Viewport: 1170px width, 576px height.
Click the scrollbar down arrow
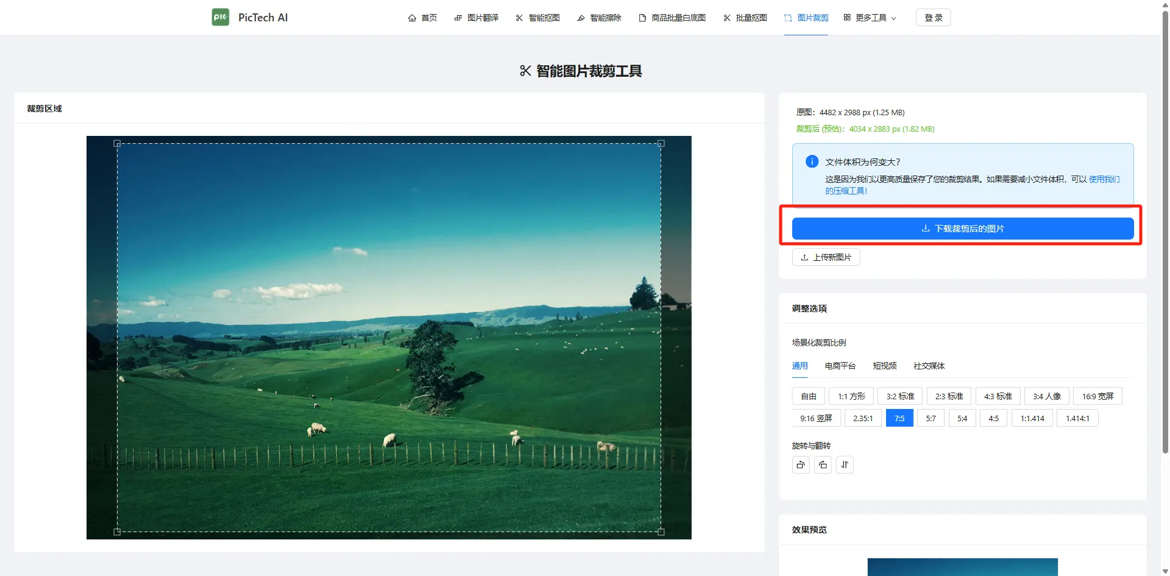[x=1165, y=572]
